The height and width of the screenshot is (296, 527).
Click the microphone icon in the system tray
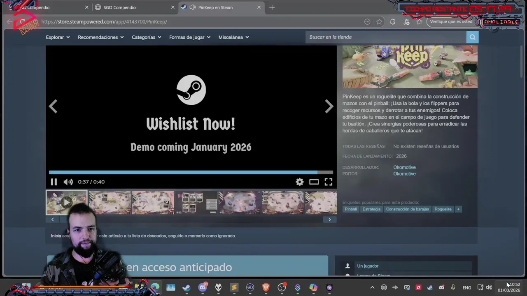453,287
